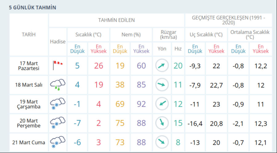This screenshot has width=277, height=153.
Task: Click the 'Rüzgar (km/sa)' column header
Action: [169, 35]
